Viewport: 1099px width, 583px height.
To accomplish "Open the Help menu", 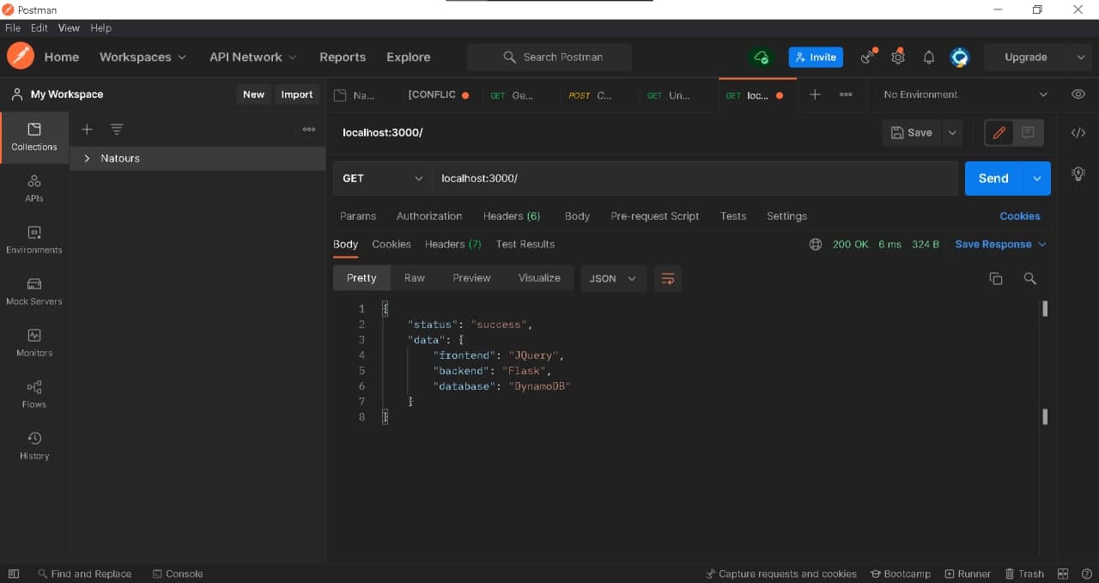I will [101, 27].
